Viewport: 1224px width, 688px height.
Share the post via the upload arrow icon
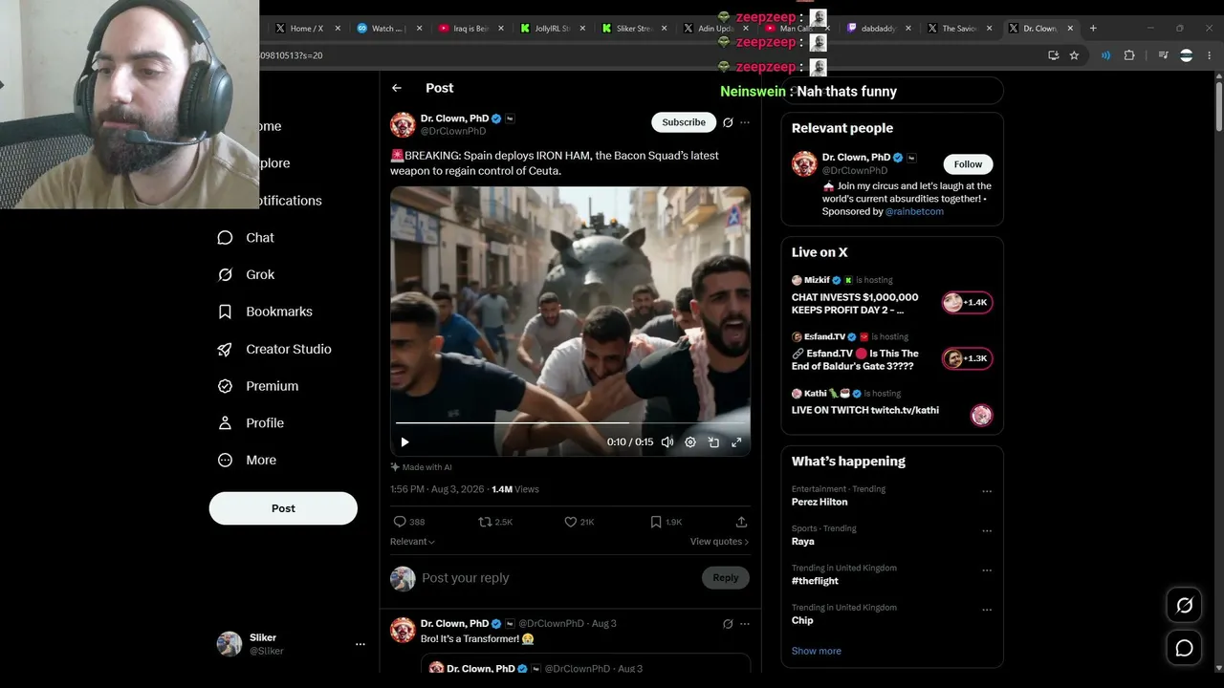click(x=741, y=522)
